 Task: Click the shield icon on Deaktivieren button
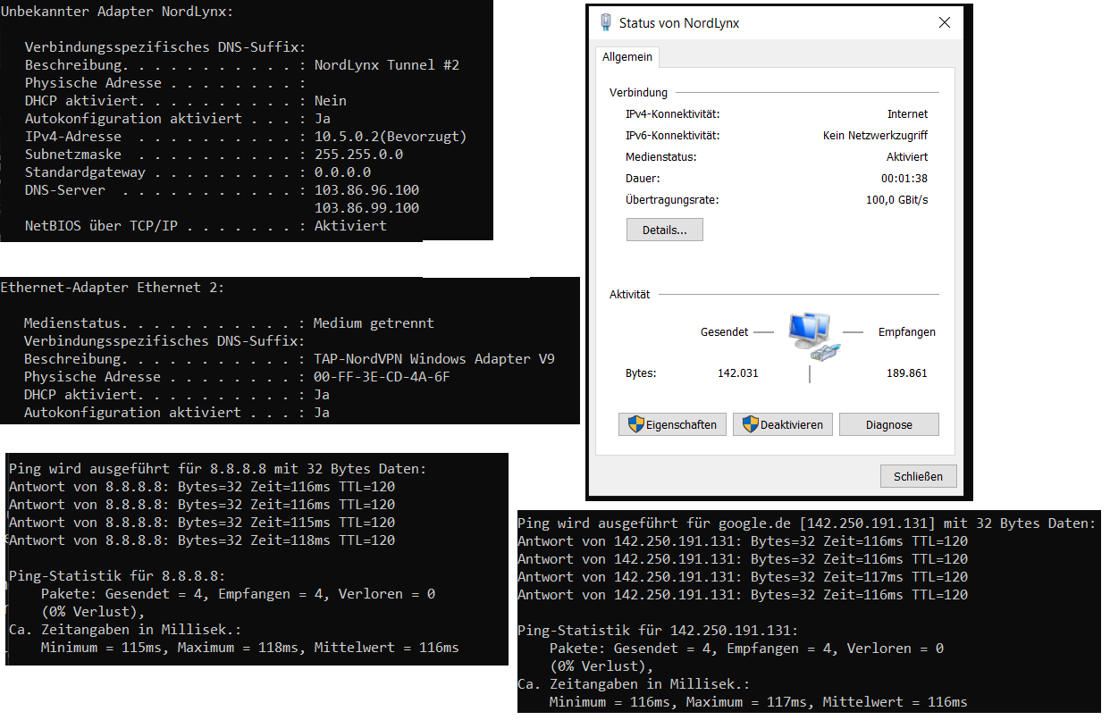tap(751, 424)
